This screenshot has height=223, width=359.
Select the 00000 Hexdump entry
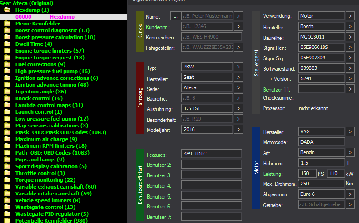coord(64,17)
